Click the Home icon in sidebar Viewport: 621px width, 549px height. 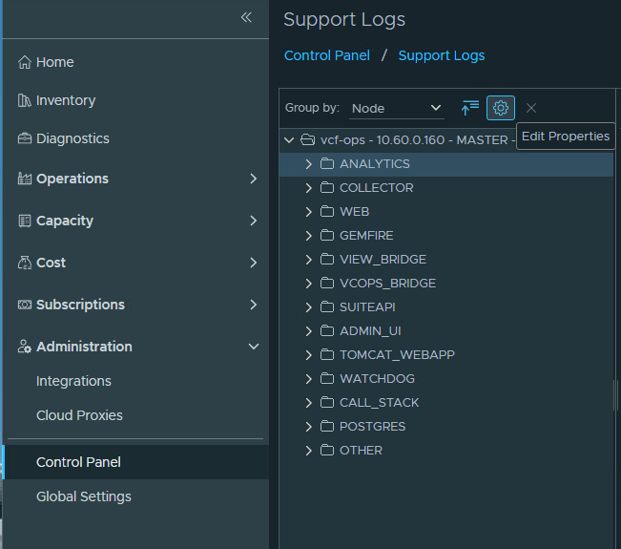pyautogui.click(x=25, y=62)
